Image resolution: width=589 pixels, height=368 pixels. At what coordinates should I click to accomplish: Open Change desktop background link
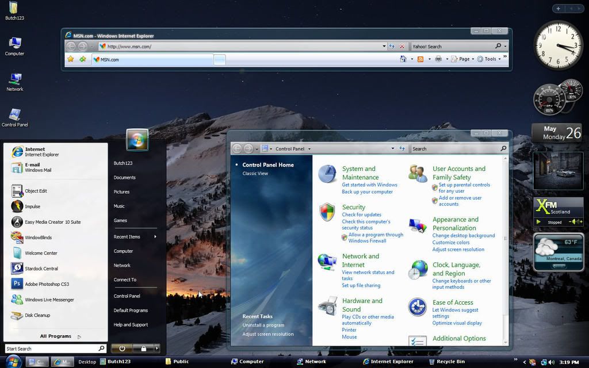(x=464, y=235)
